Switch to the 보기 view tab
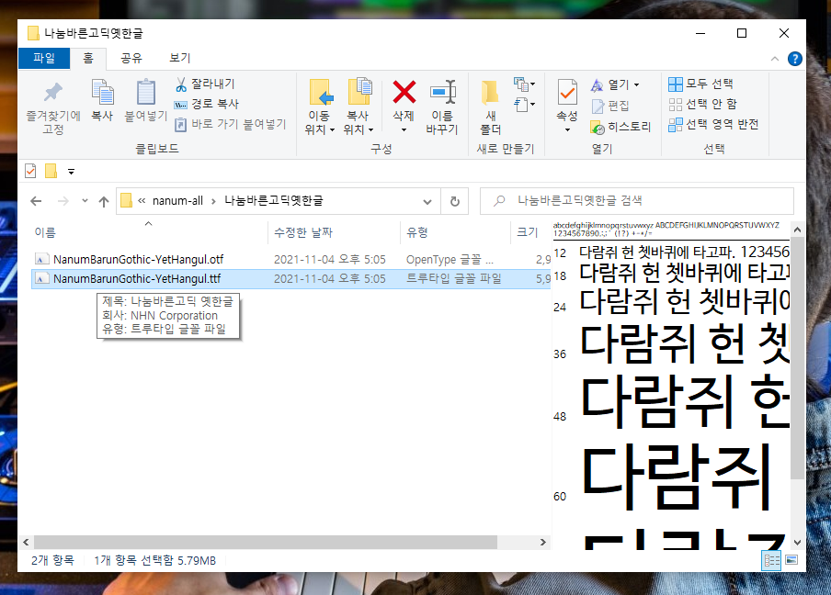Screen dimensions: 831x595 click(179, 58)
